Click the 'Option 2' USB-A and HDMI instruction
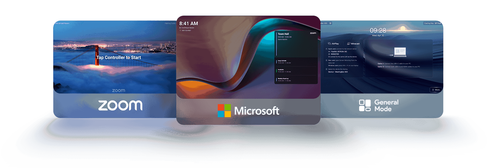This screenshot has width=496, height=168. (399, 67)
